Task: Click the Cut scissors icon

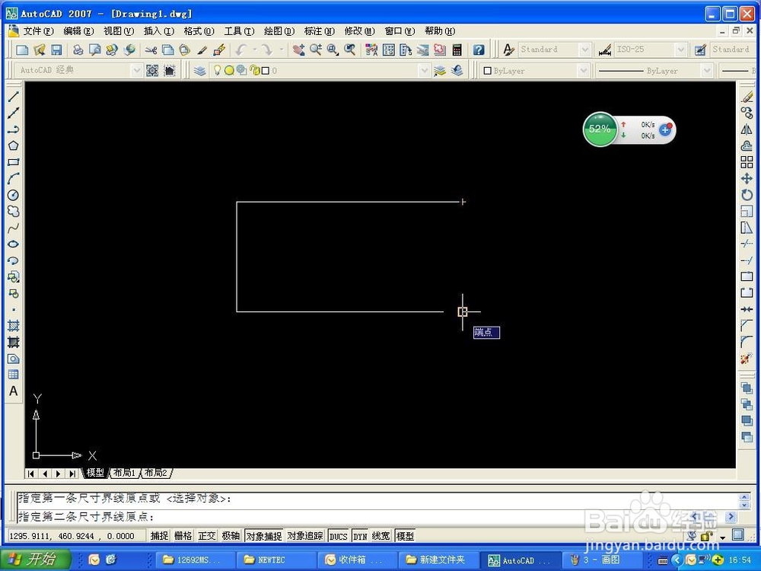Action: pyautogui.click(x=151, y=49)
